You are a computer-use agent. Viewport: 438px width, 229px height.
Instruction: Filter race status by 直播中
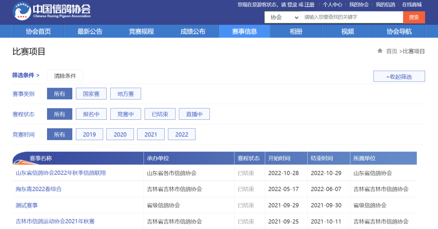tap(194, 114)
